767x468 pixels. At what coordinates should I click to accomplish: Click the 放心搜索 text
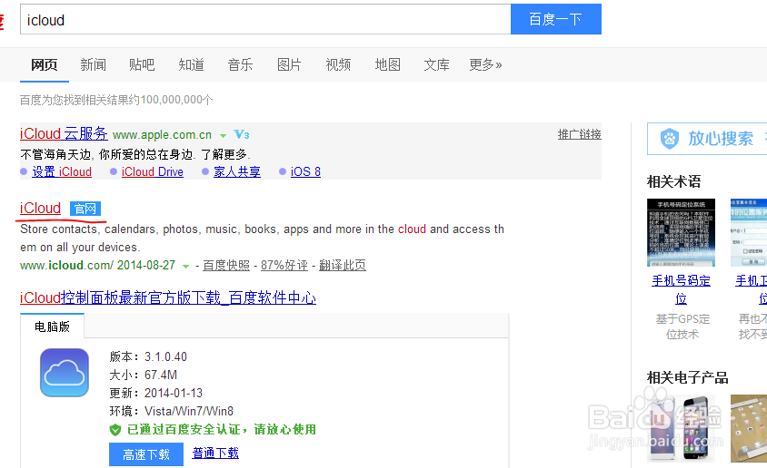click(x=721, y=139)
